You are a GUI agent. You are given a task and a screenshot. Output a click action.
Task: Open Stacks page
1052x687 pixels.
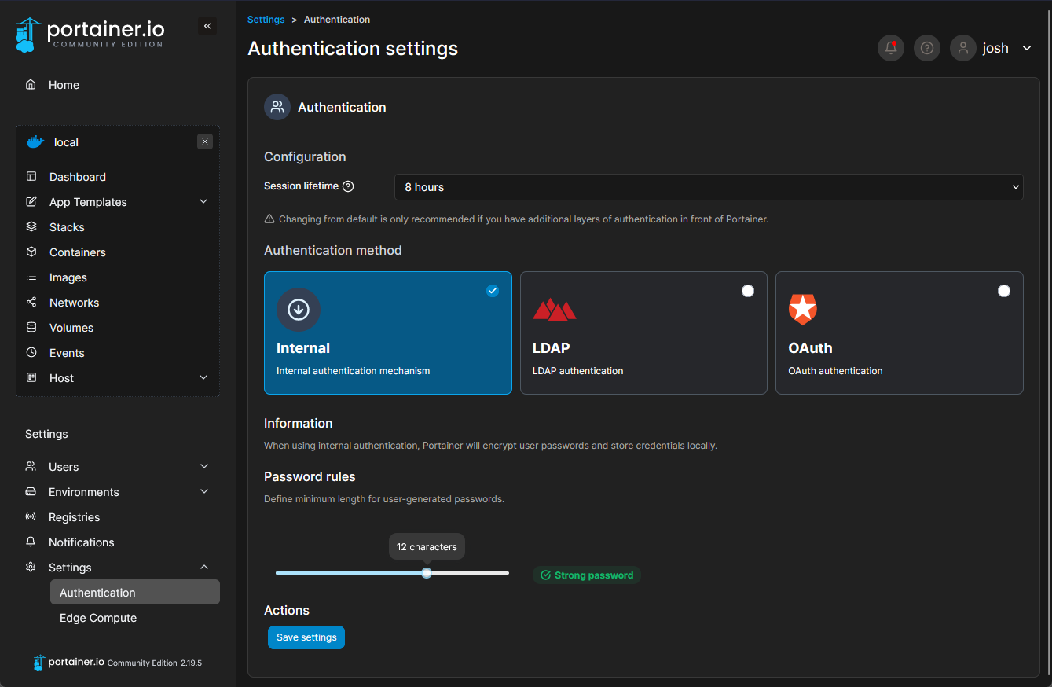[67, 227]
